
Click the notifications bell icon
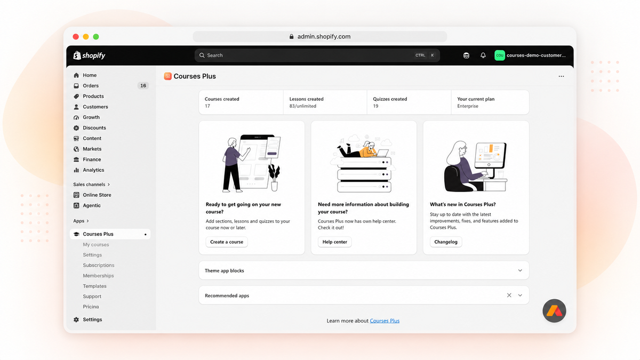[483, 55]
